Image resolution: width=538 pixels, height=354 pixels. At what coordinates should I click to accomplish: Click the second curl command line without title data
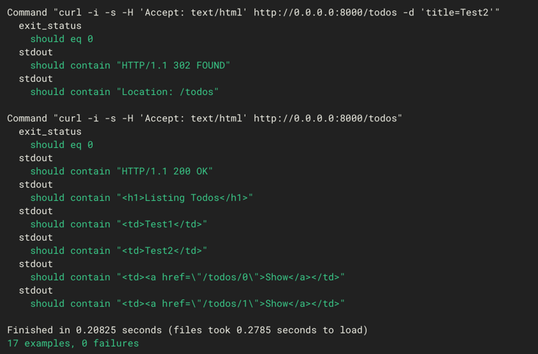(x=204, y=118)
